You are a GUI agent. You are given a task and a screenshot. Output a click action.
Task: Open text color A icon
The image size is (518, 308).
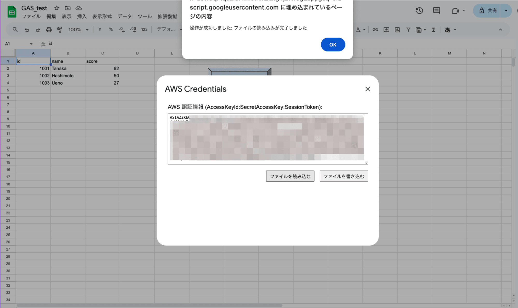(358, 30)
